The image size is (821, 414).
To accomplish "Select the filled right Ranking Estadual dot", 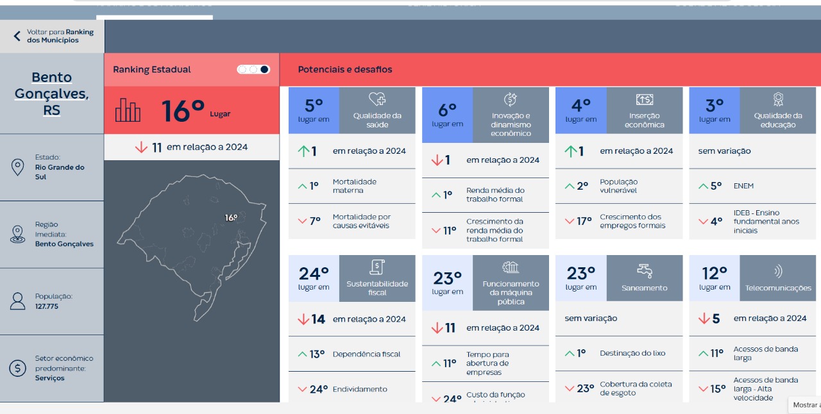I will pyautogui.click(x=264, y=69).
